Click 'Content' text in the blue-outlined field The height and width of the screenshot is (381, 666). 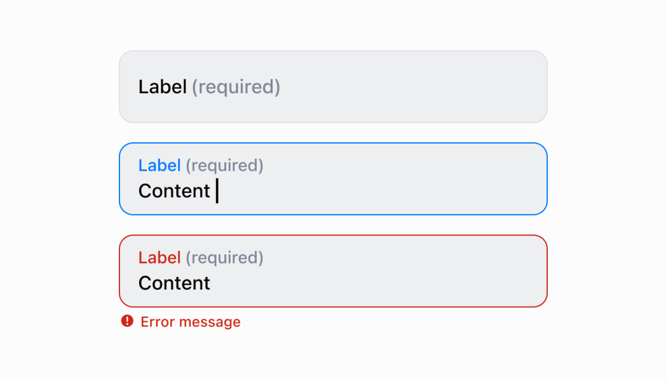(174, 191)
